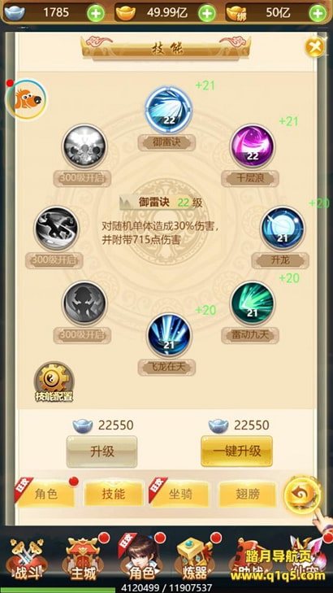Add silver ingots with first plus button
333x593 pixels.
tap(96, 13)
